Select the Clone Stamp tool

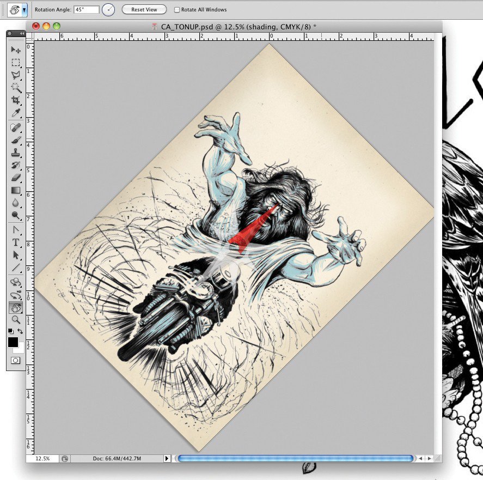click(x=16, y=153)
